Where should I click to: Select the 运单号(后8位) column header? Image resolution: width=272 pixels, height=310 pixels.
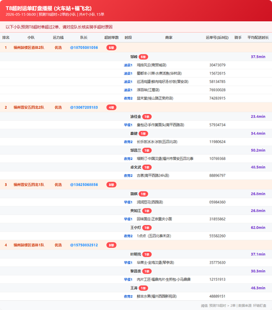coord(217,38)
